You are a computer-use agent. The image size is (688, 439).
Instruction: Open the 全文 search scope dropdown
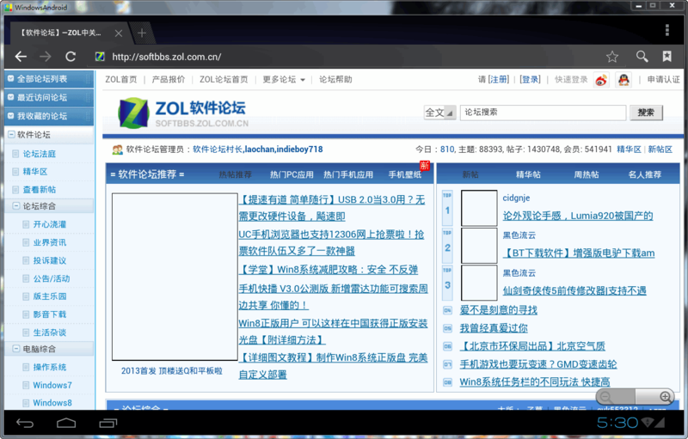(x=439, y=113)
